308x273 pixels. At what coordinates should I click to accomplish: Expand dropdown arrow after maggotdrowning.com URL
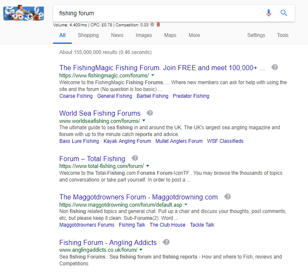point(186,205)
